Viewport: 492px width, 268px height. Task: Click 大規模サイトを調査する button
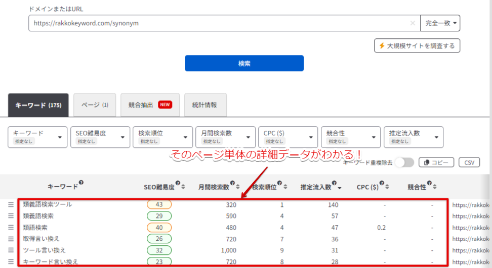coord(417,46)
